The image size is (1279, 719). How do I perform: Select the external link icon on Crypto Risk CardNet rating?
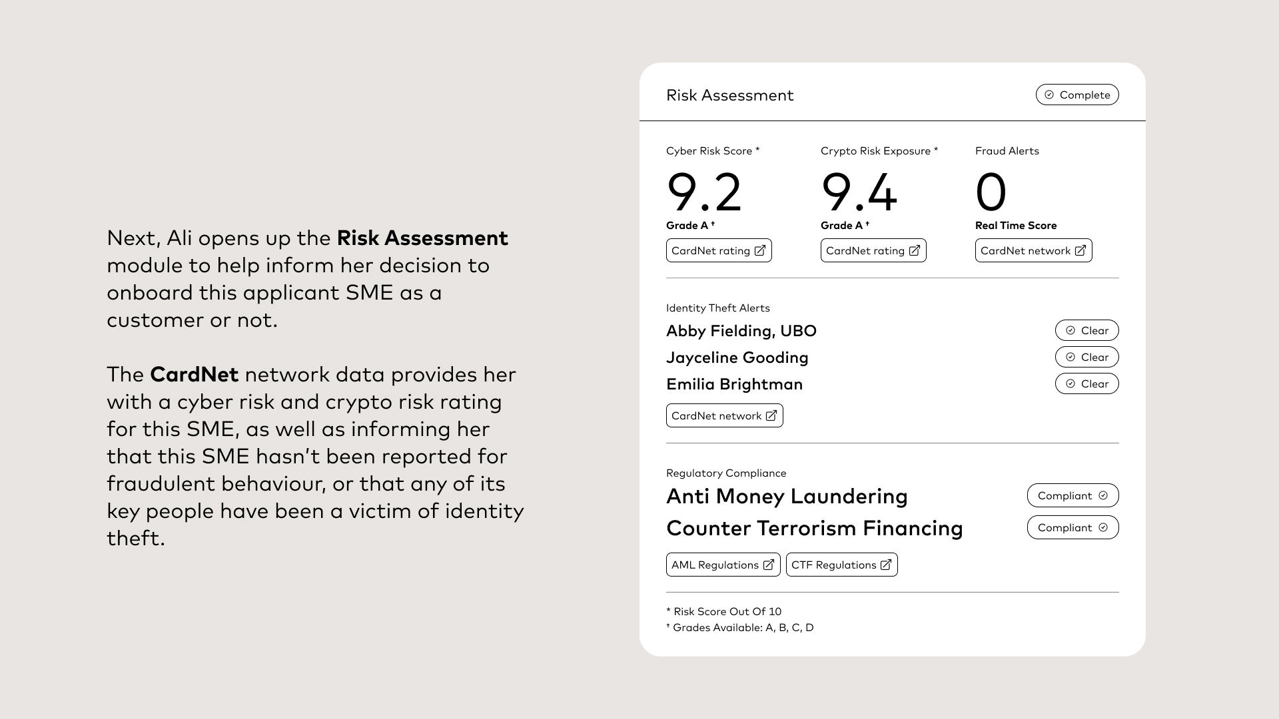click(x=915, y=250)
